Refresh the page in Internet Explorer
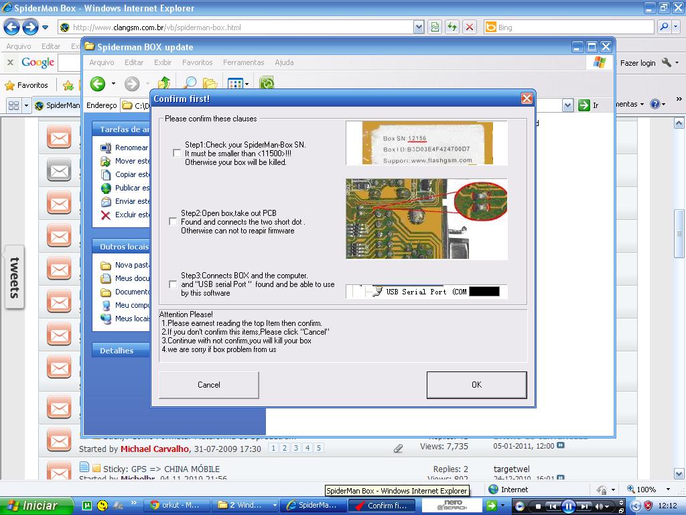 tap(452, 27)
